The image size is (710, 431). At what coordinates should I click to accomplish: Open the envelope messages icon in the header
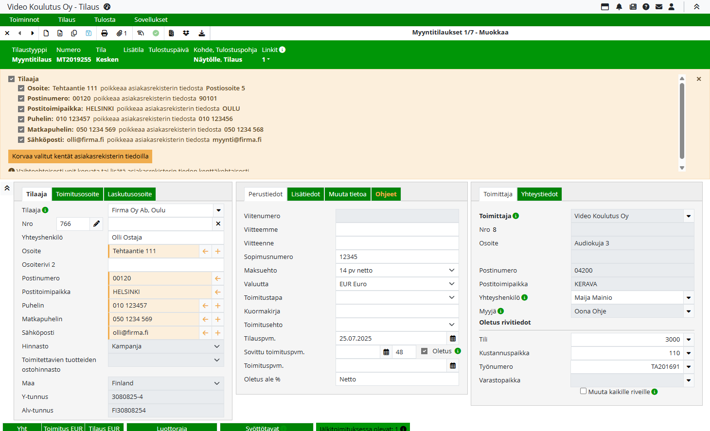point(659,7)
